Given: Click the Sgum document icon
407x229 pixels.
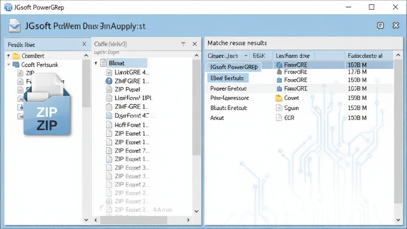Looking at the screenshot, I should click(279, 108).
